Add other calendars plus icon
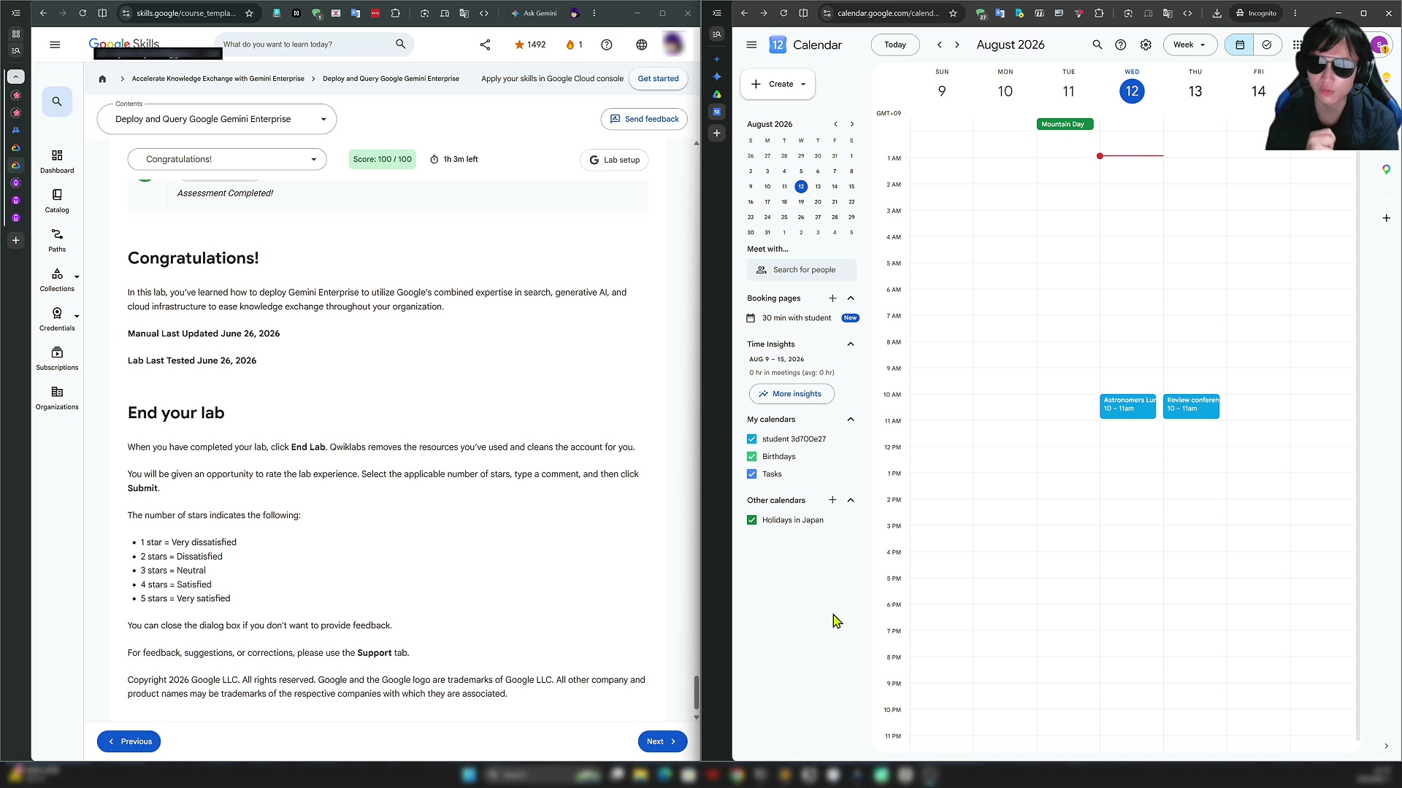The height and width of the screenshot is (788, 1402). tap(832, 500)
